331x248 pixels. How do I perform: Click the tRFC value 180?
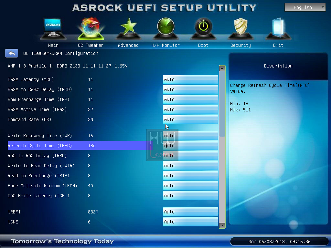tap(92, 146)
